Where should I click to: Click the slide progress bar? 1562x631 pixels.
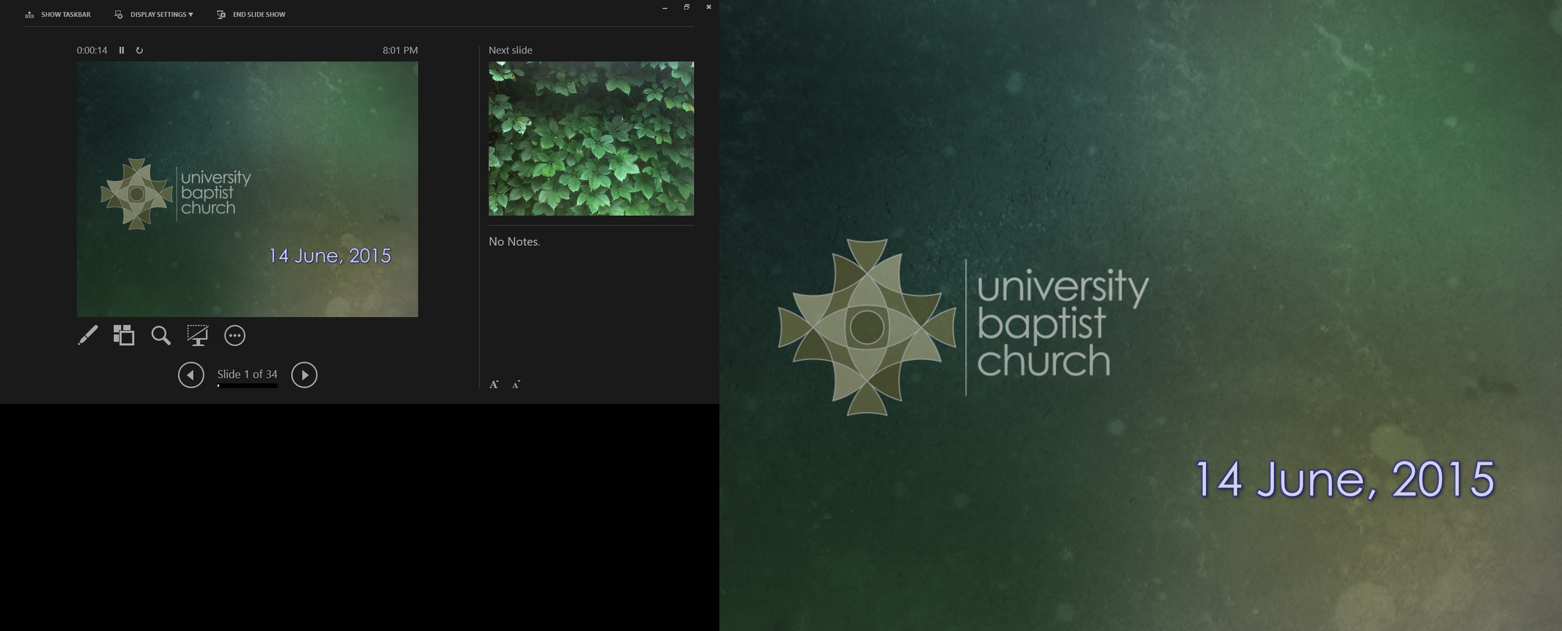(247, 386)
